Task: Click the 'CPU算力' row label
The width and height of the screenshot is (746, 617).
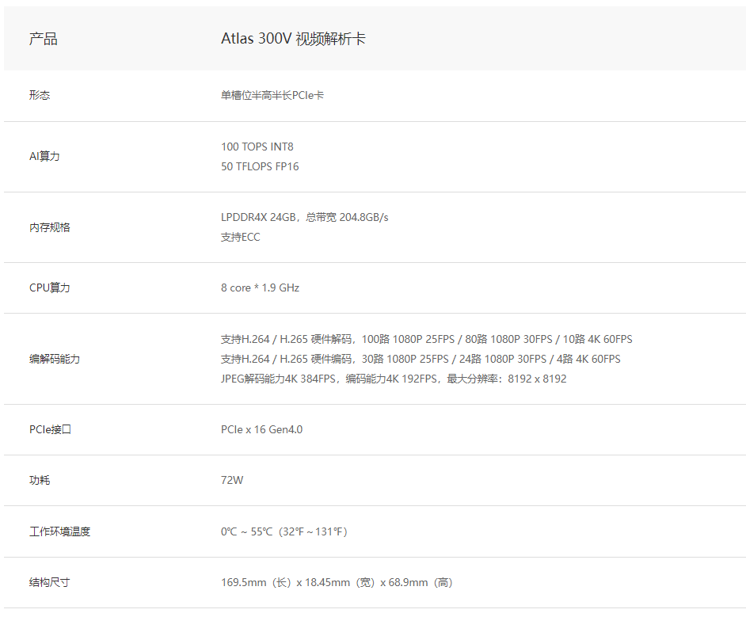Action: click(49, 288)
